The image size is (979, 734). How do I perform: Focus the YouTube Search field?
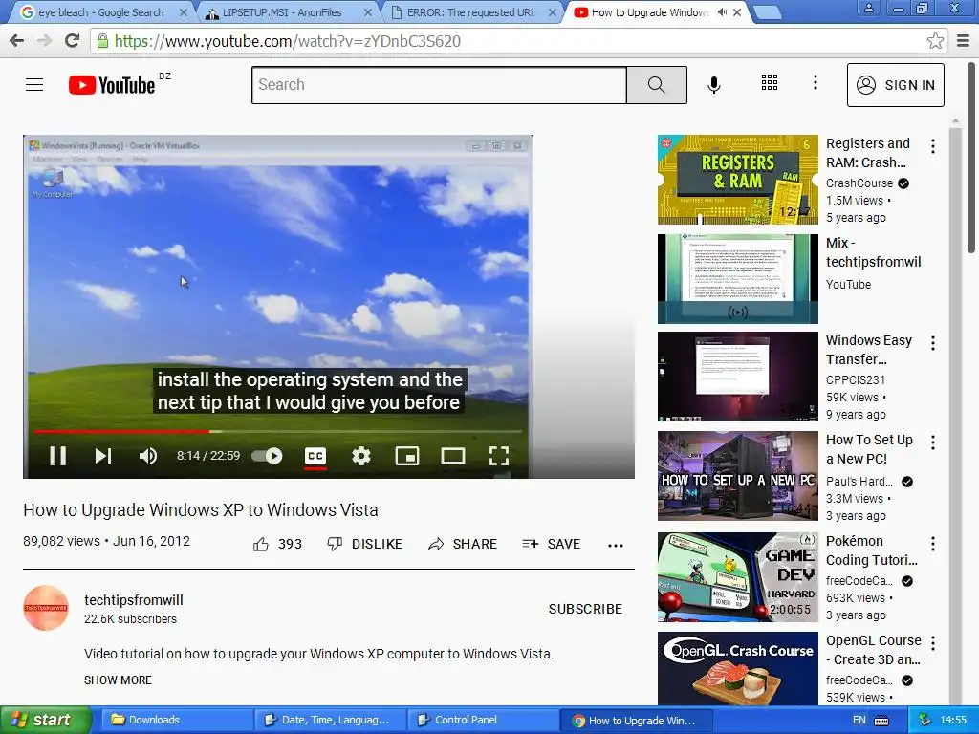439,85
